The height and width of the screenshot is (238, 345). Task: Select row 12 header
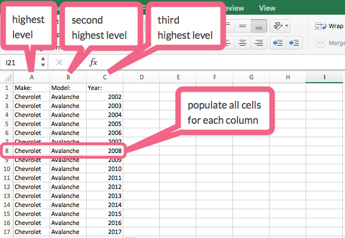tap(7, 187)
